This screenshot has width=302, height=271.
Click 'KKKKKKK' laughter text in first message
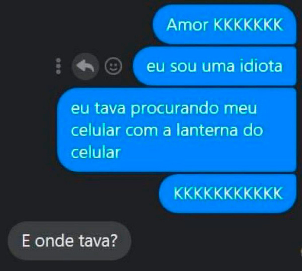click(248, 25)
